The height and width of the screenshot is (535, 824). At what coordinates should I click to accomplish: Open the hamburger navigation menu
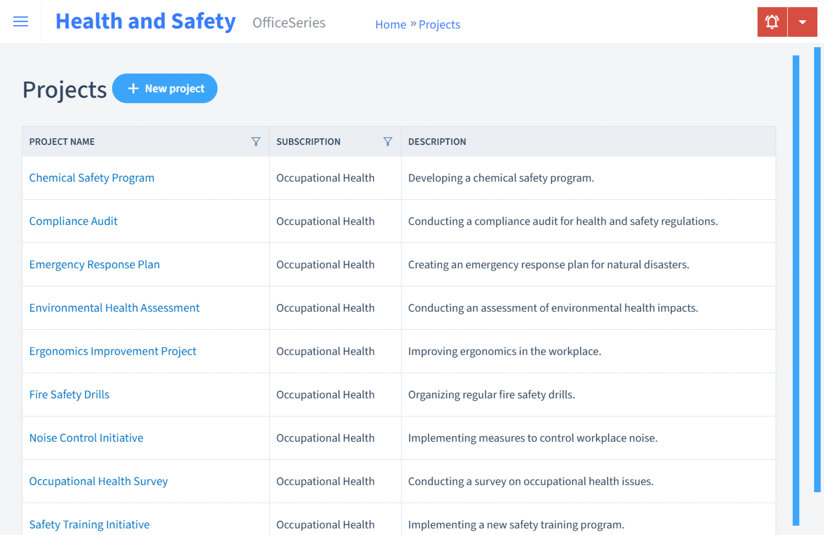coord(20,21)
